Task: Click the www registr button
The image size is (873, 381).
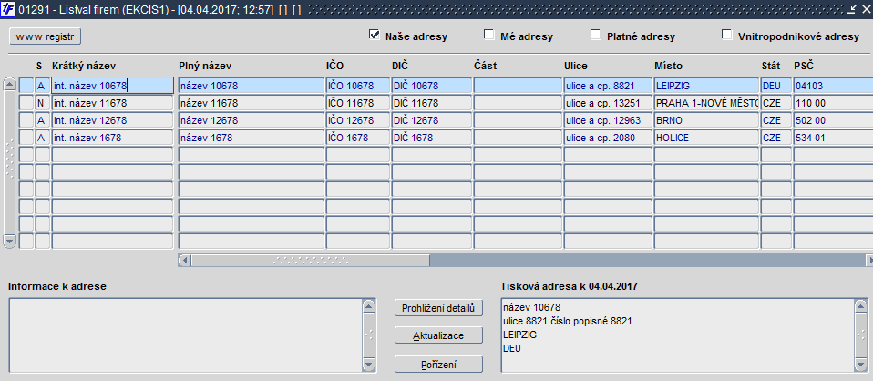Action: click(45, 36)
